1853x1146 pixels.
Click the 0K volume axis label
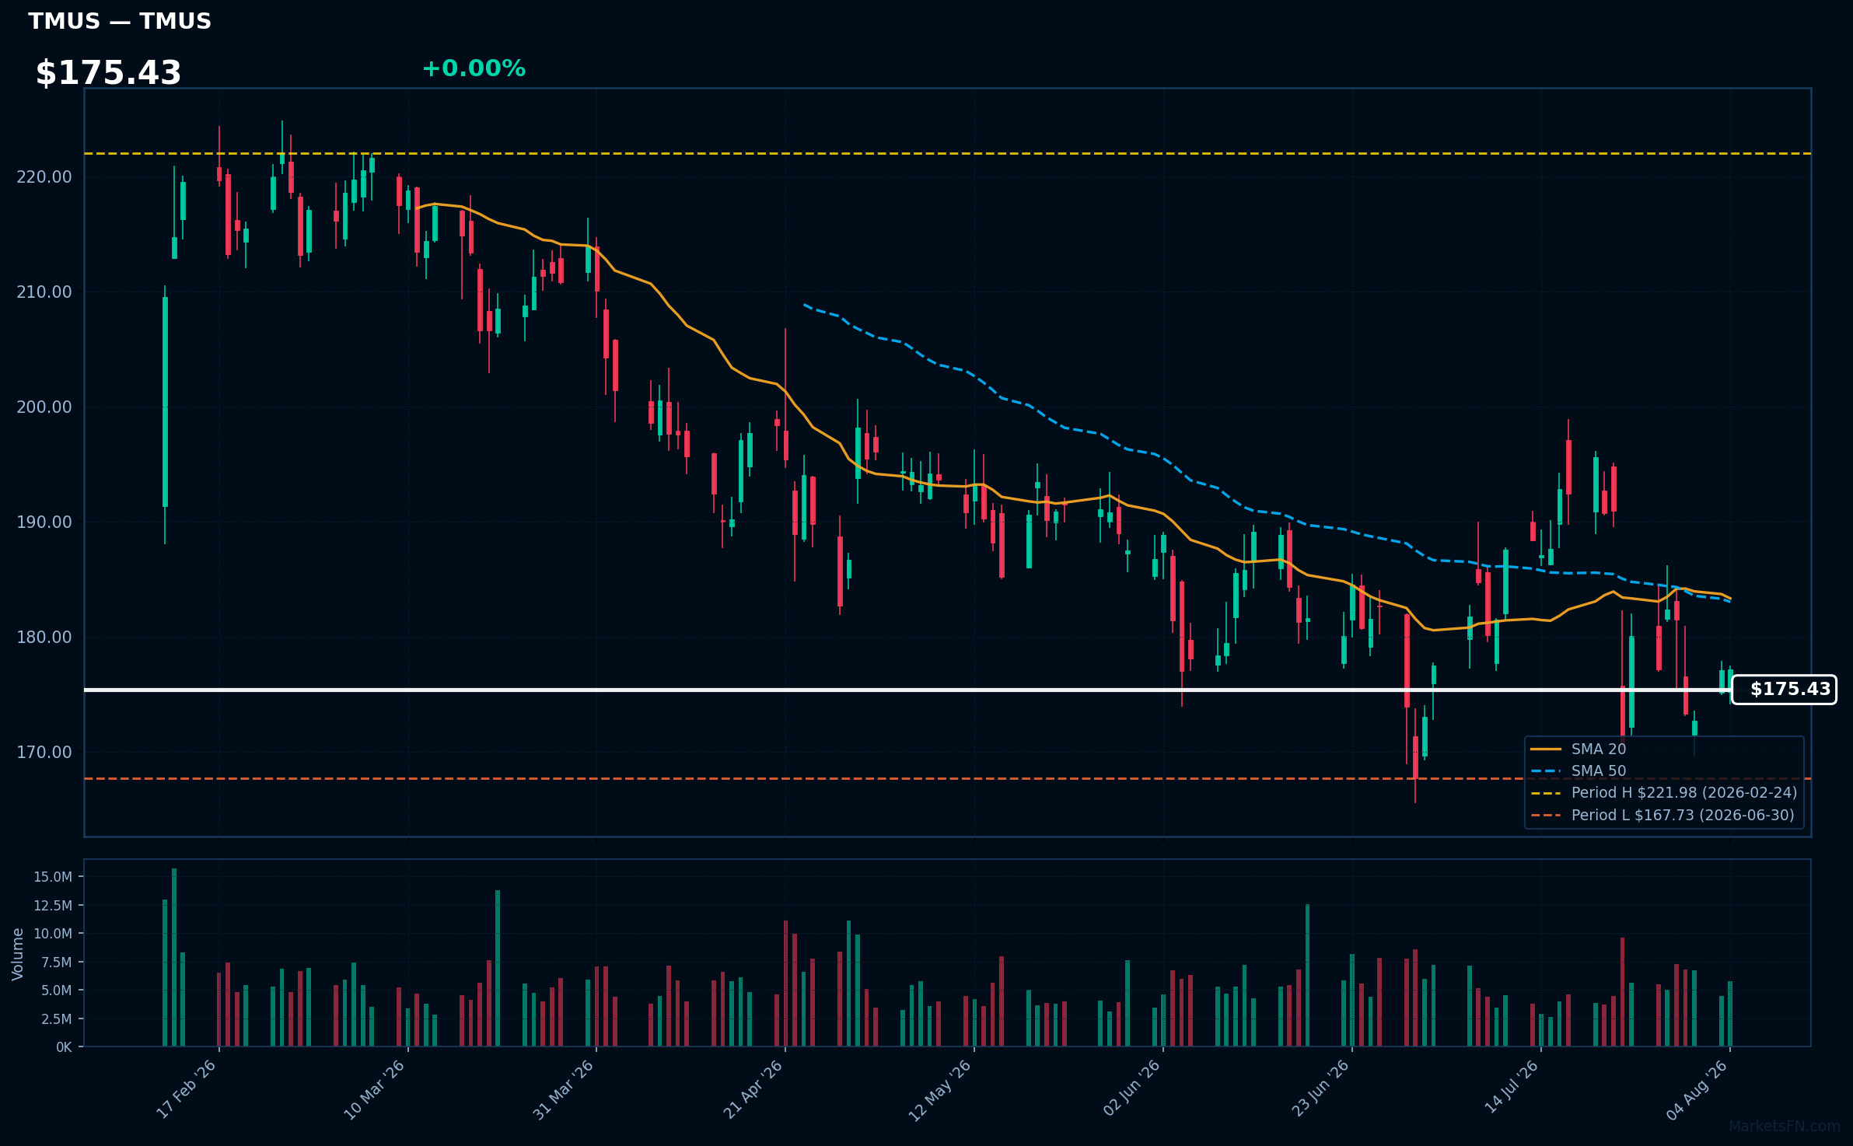pos(64,1047)
